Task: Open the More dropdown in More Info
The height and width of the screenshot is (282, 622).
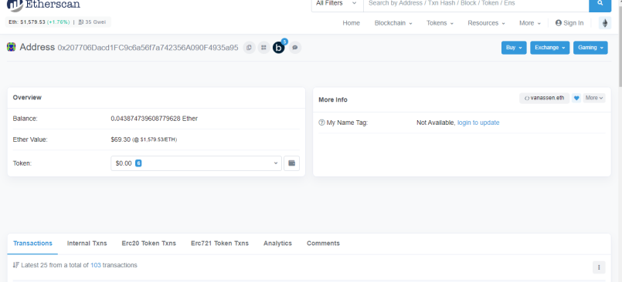Action: point(594,98)
